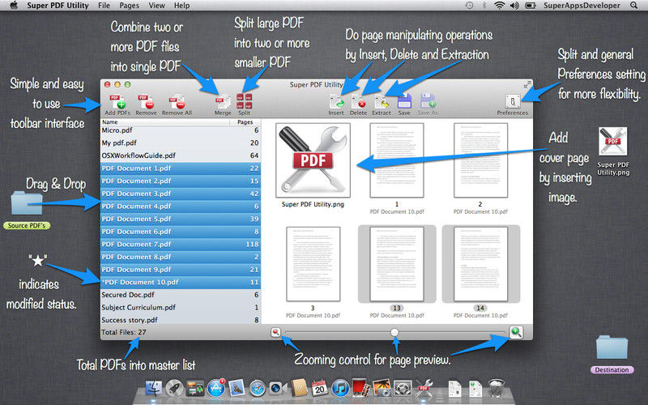Click the Extract pages icon
648x405 pixels.
coord(382,102)
